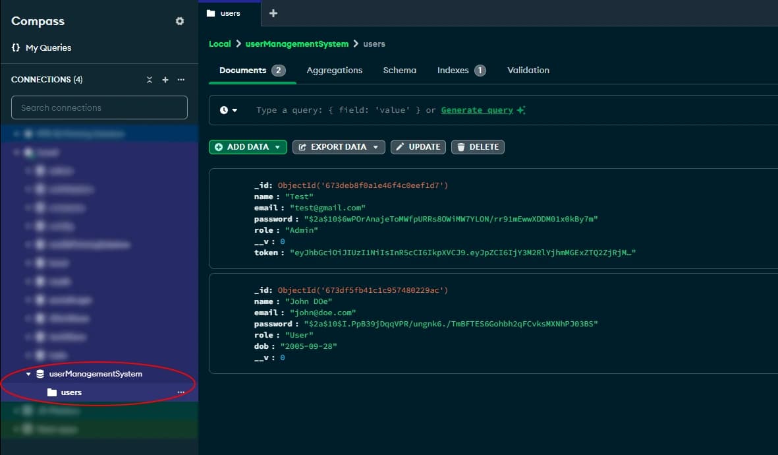Click the Generate query link
The width and height of the screenshot is (778, 455).
click(476, 109)
